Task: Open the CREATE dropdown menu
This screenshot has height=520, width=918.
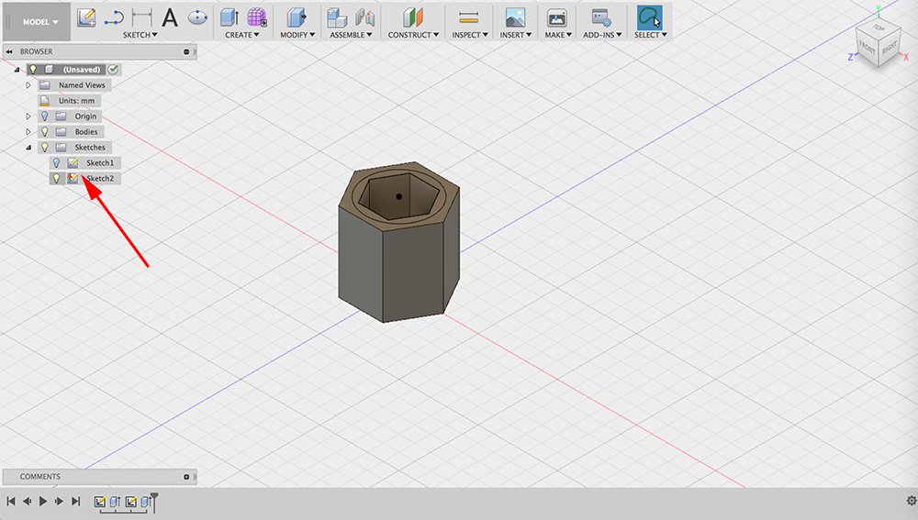Action: tap(241, 35)
